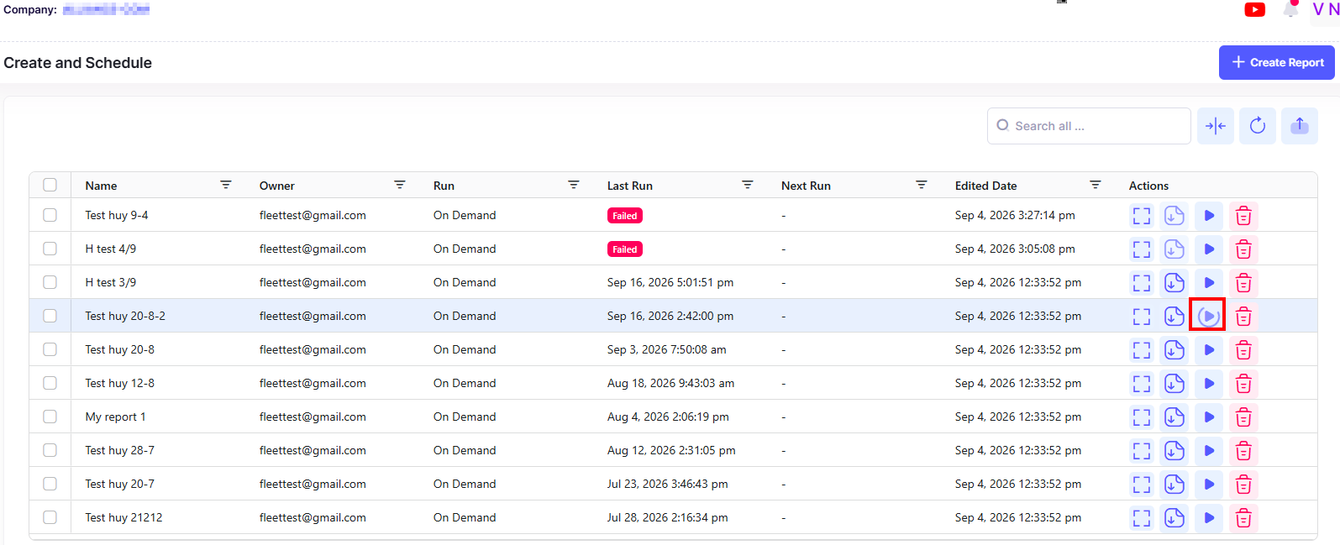This screenshot has height=545, width=1340.
Task: Delete the Test huy 28-7 report
Action: point(1243,451)
